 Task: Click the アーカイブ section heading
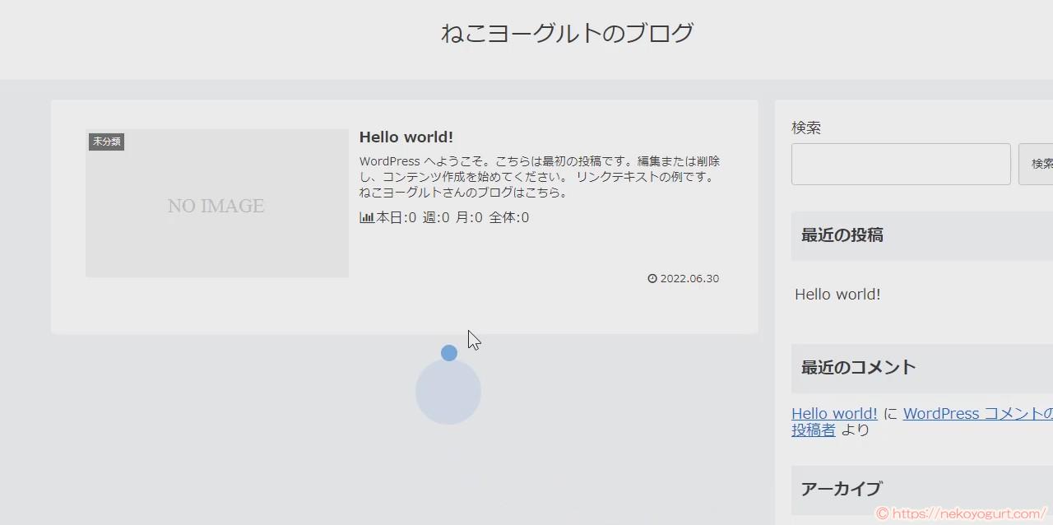841,489
